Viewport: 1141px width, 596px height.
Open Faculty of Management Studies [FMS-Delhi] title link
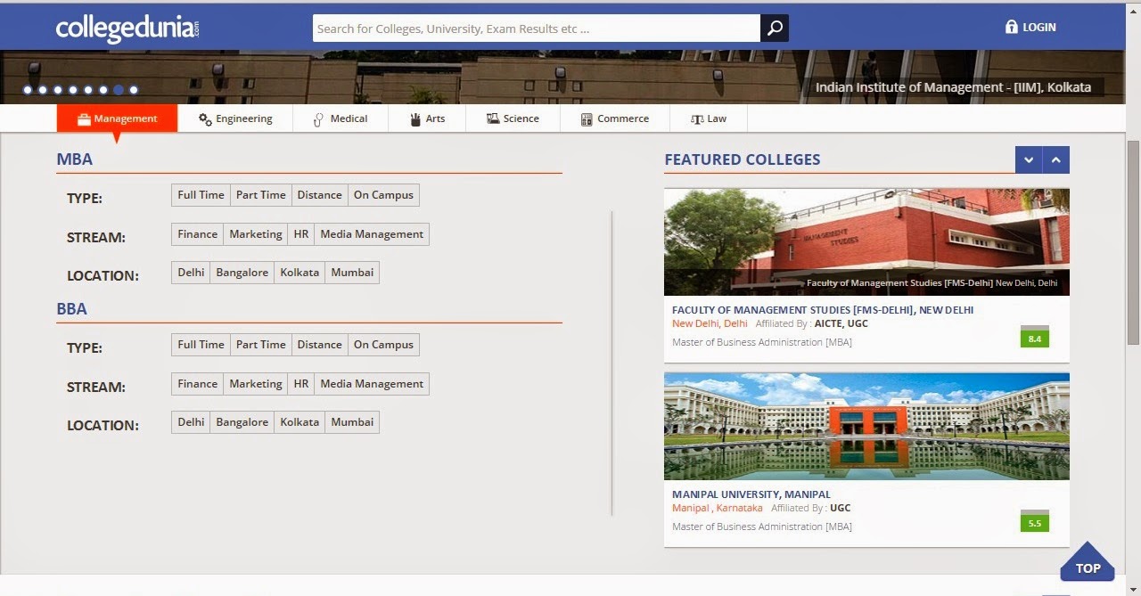click(823, 310)
